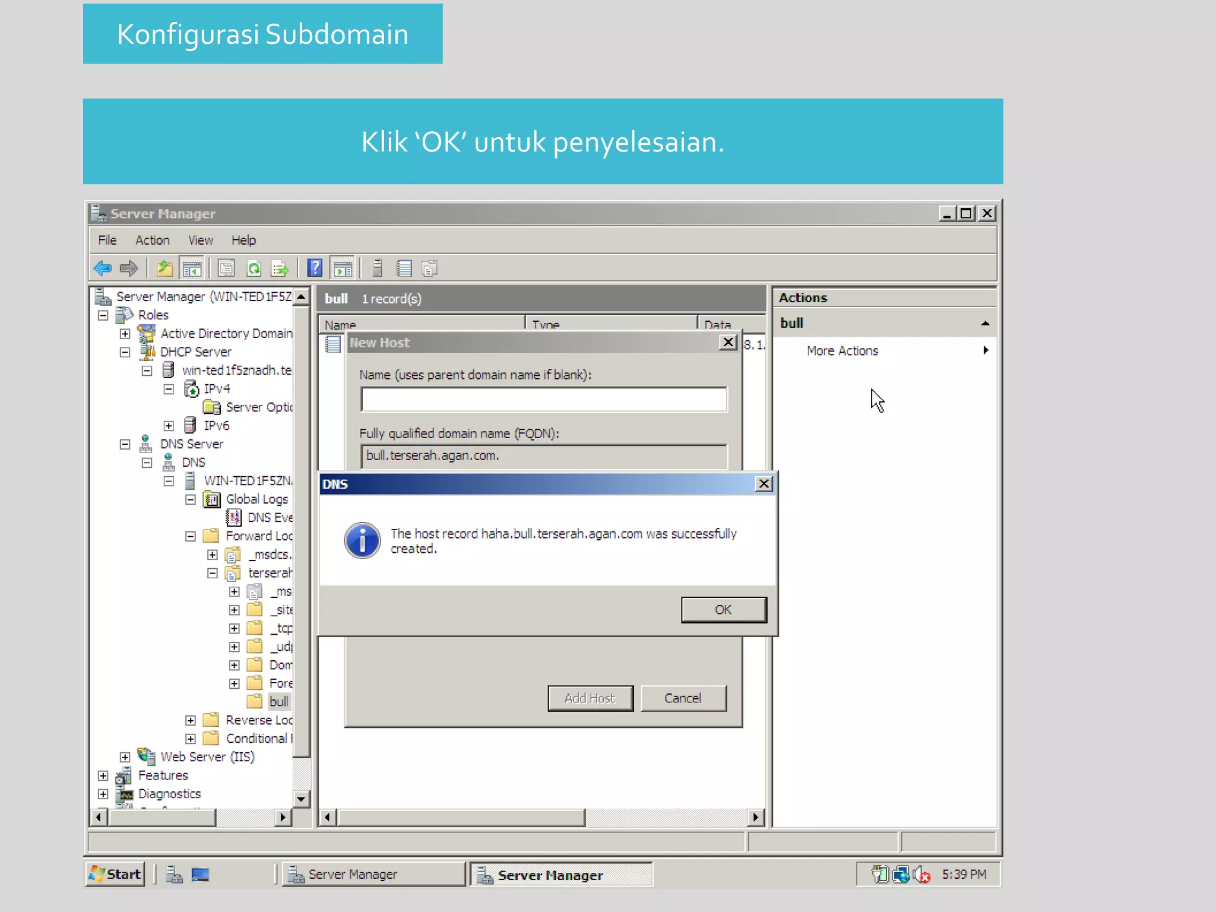Open the File menu
The height and width of the screenshot is (912, 1216).
(107, 240)
